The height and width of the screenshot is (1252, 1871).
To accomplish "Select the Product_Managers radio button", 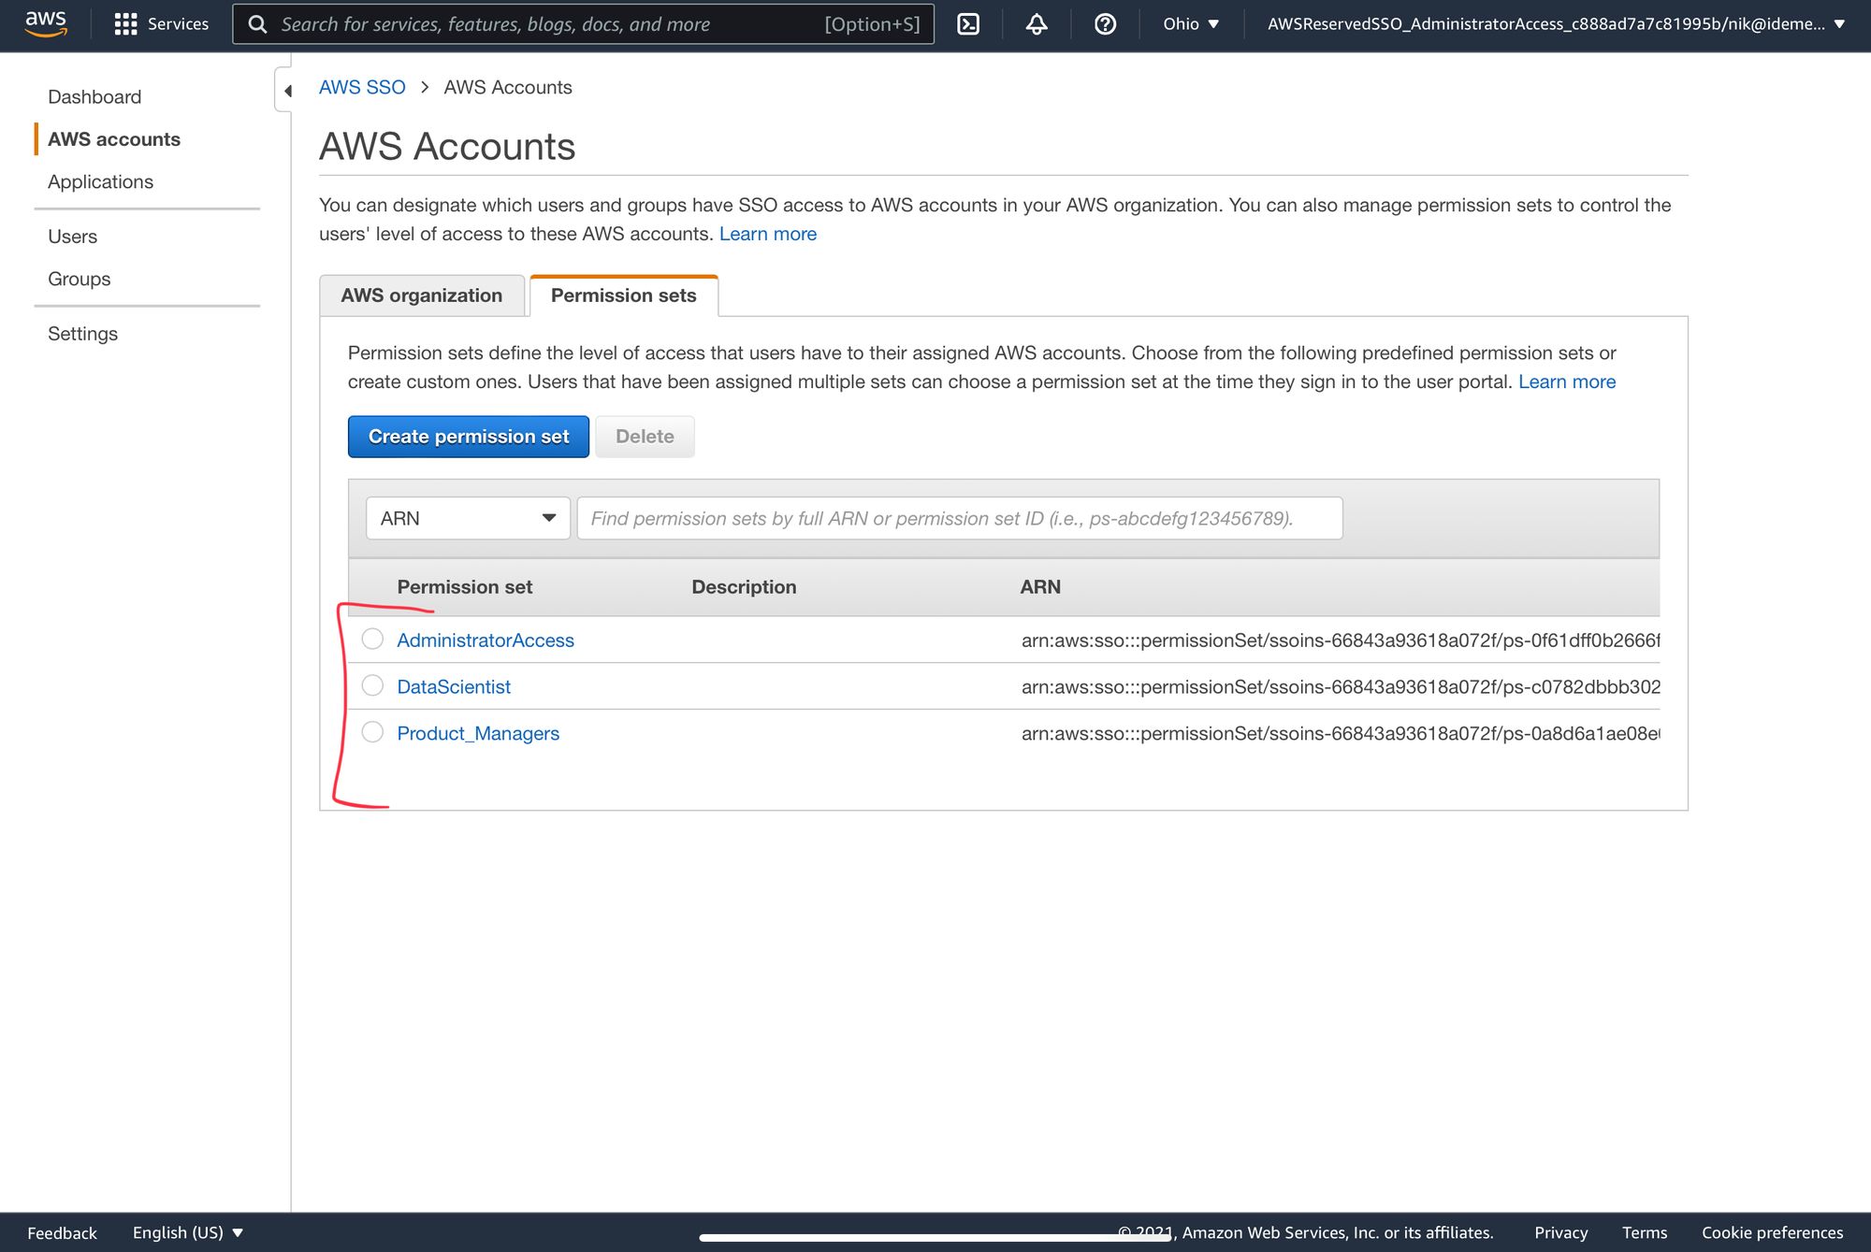I will coord(372,732).
